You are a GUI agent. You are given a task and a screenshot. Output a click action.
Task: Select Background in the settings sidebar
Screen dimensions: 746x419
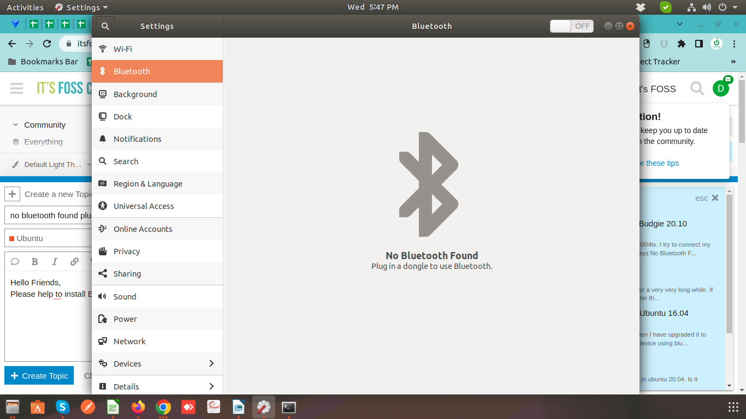pyautogui.click(x=135, y=94)
